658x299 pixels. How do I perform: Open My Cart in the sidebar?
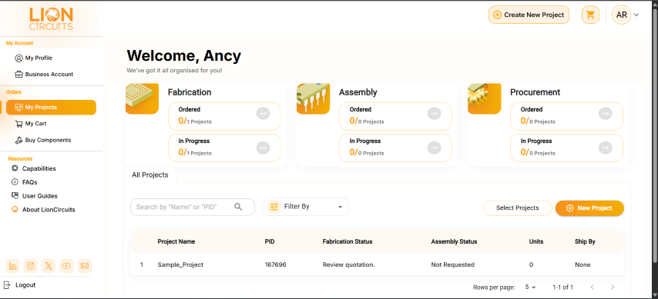click(x=35, y=124)
